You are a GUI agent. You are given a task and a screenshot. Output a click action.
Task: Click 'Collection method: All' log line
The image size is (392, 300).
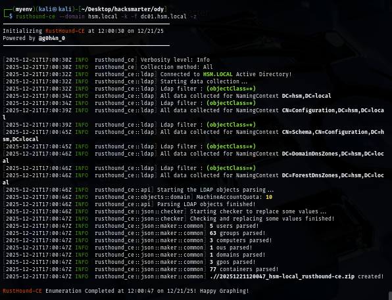click(176, 67)
